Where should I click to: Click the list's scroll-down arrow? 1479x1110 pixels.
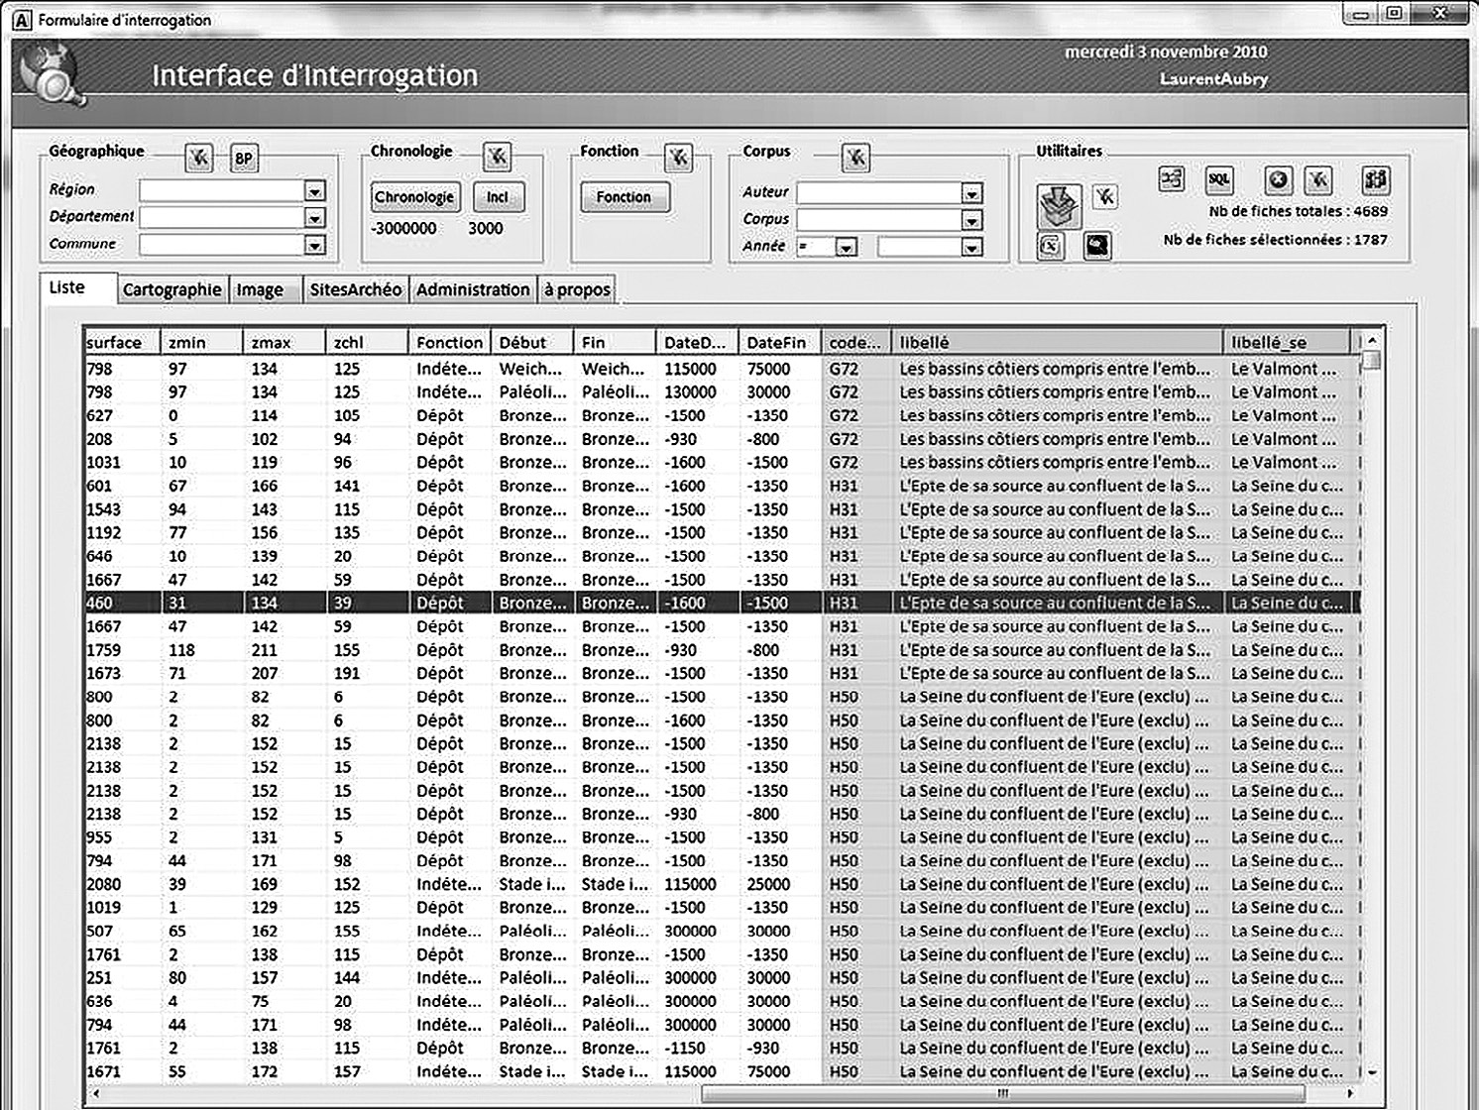(x=1372, y=1072)
